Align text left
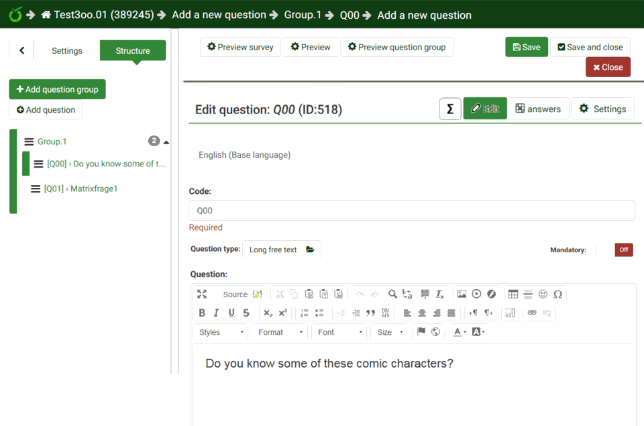Screen dimensions: 644x426 407,313
